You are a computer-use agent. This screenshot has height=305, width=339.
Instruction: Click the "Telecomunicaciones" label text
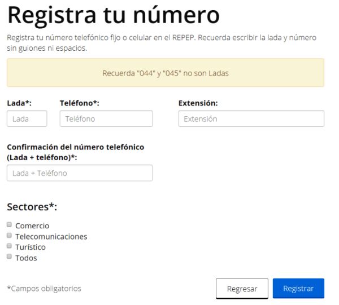51,237
